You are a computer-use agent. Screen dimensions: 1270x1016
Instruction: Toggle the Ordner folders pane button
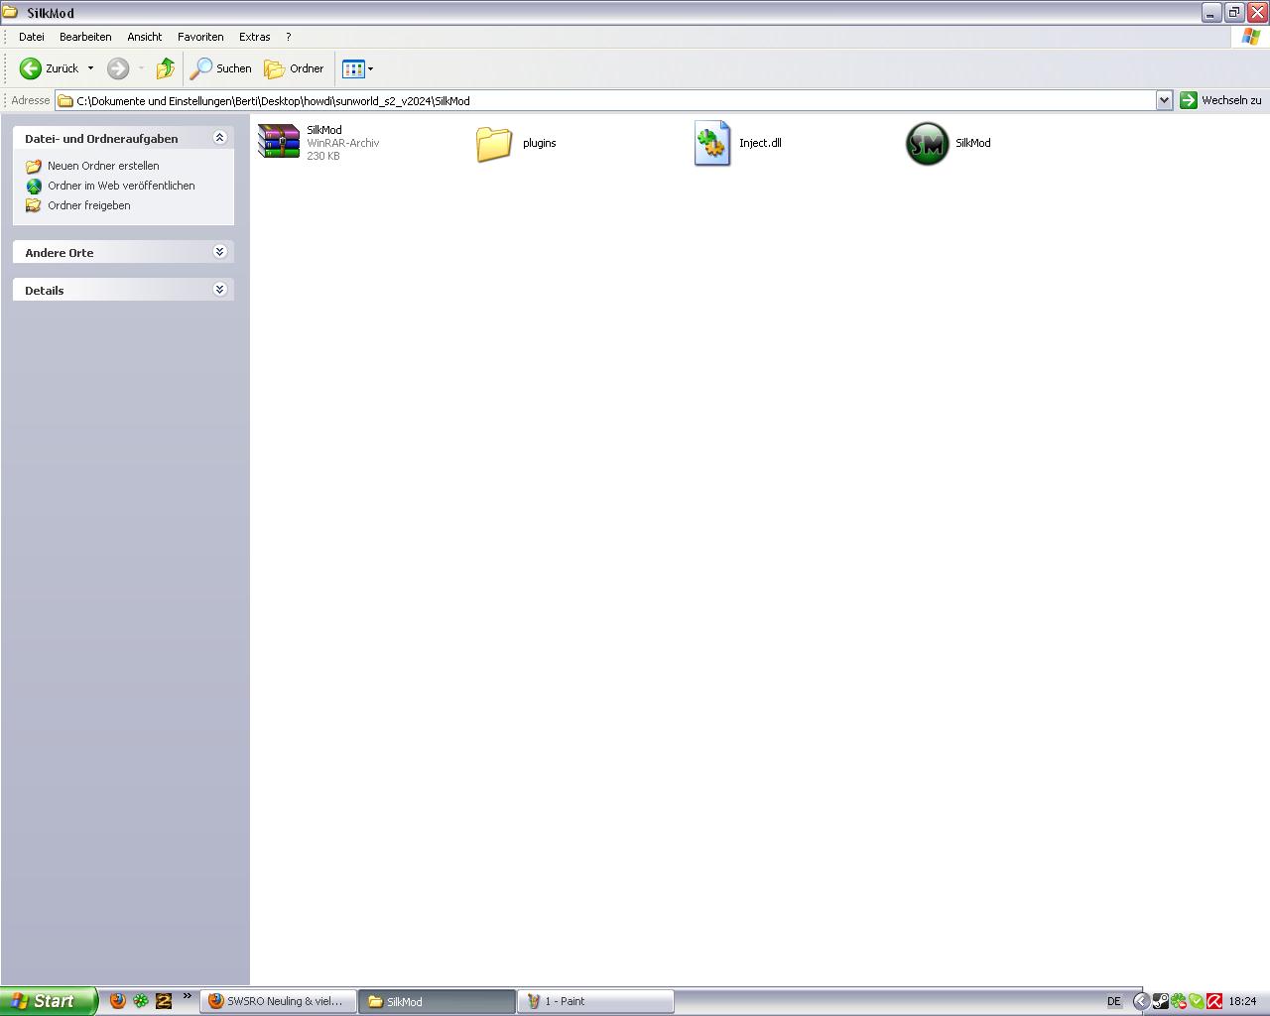[295, 68]
